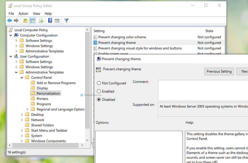
Task: Expand the Windows Components node arrow
Action: coord(22,141)
